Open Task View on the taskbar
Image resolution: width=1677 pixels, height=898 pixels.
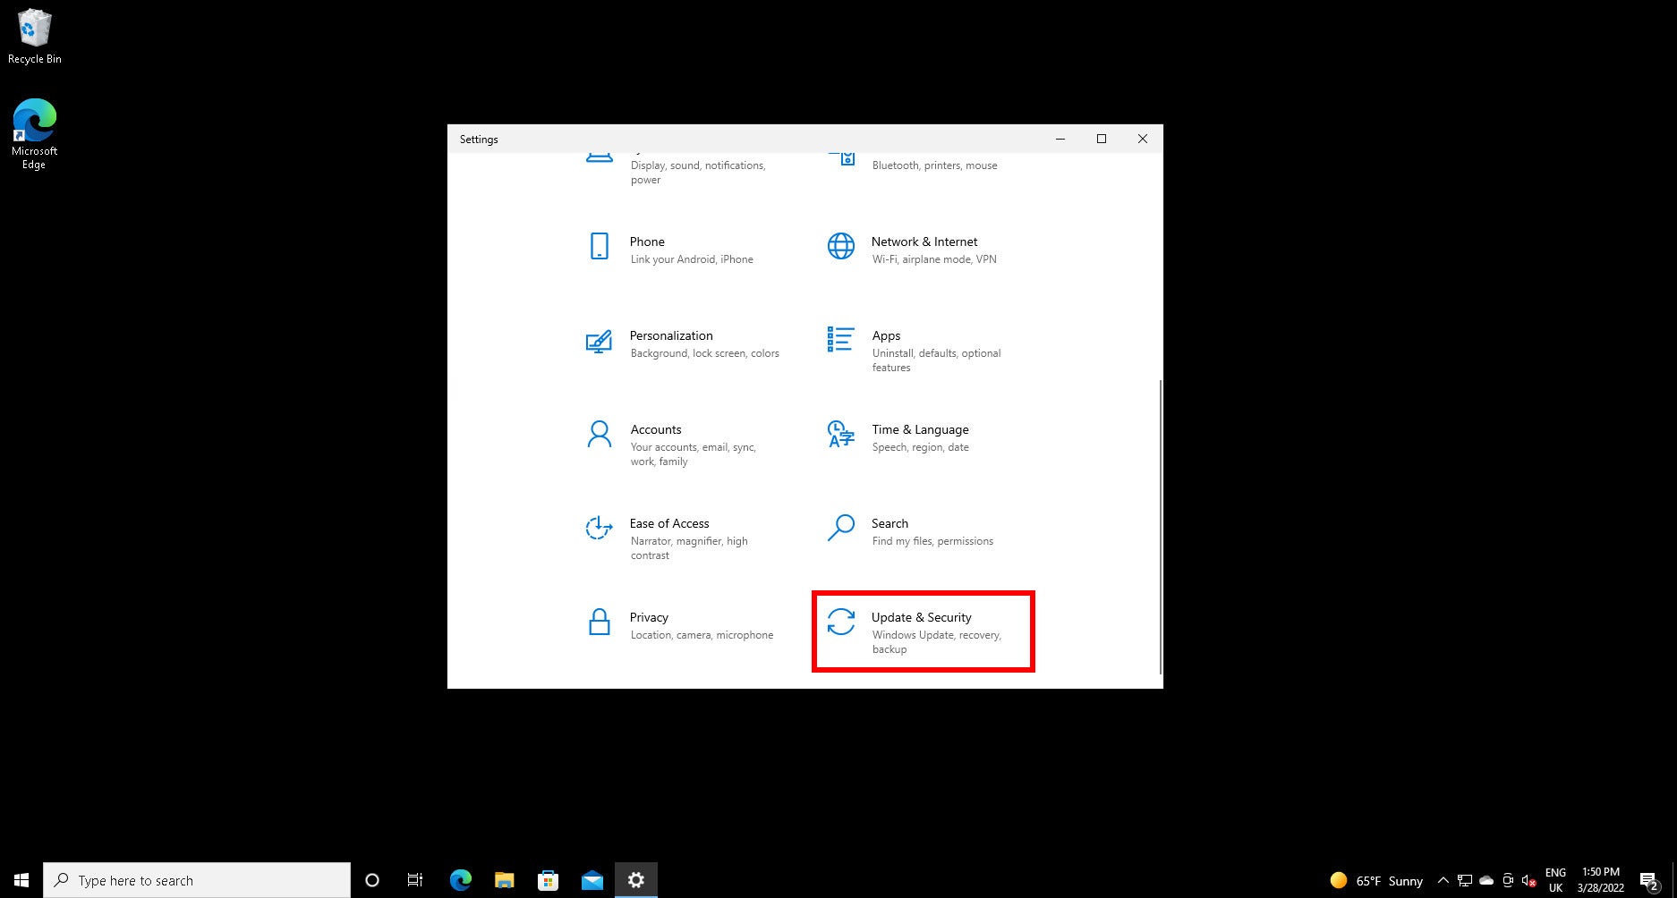coord(415,880)
